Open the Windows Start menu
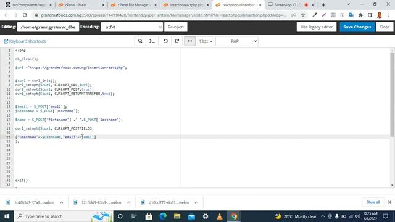The width and height of the screenshot is (395, 222). tap(7, 216)
